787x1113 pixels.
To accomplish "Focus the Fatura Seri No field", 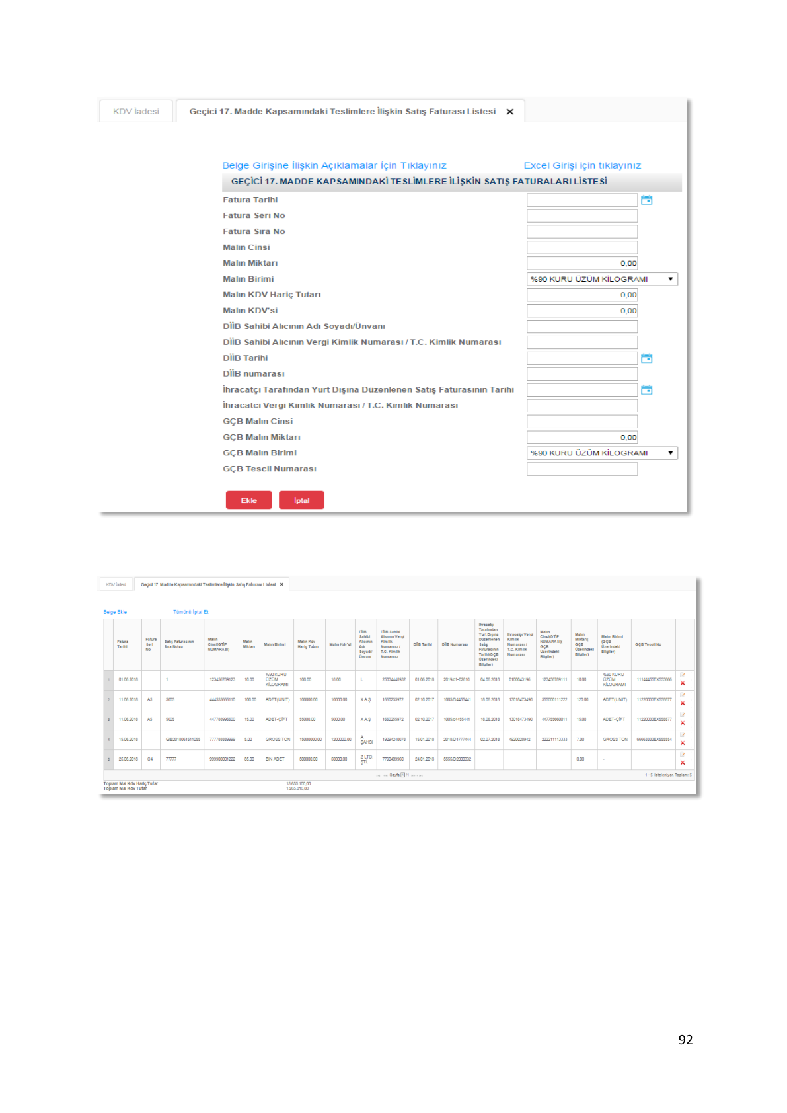I will click(582, 215).
